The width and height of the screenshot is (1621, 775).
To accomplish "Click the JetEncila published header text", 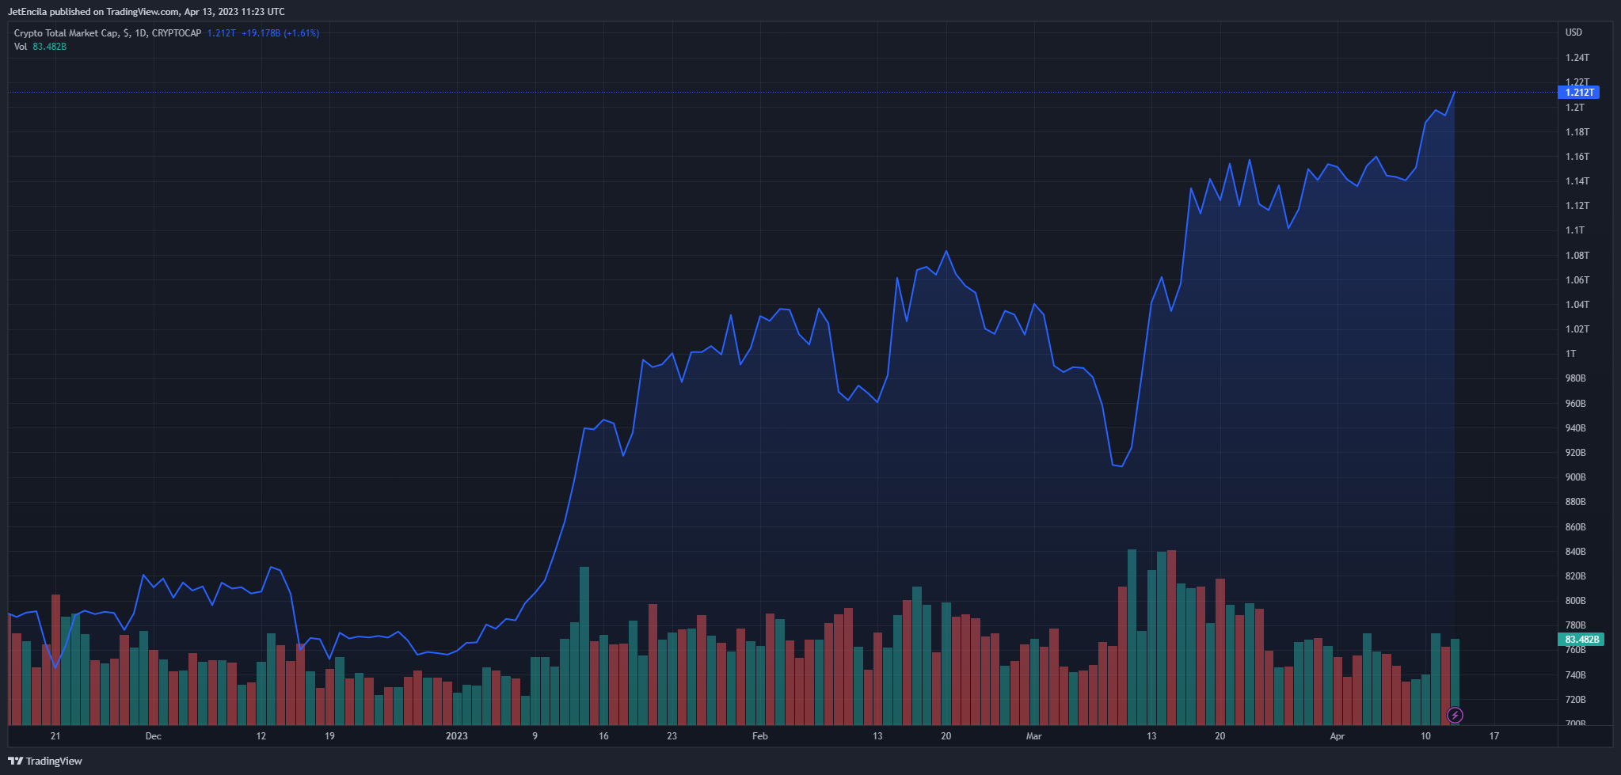I will pos(146,12).
